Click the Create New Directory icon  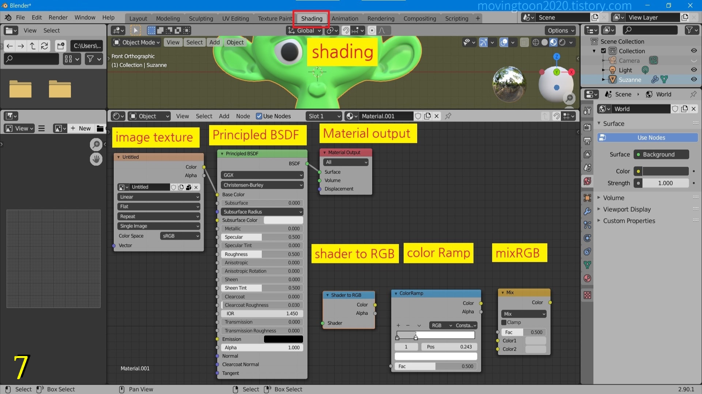(x=61, y=46)
